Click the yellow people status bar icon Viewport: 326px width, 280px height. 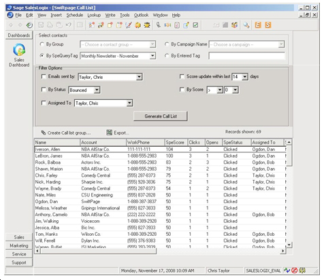coord(302,270)
